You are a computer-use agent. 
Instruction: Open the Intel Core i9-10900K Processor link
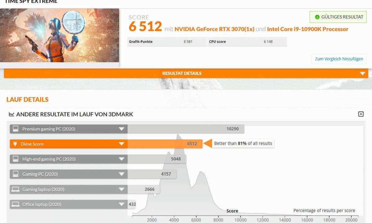click(x=308, y=29)
